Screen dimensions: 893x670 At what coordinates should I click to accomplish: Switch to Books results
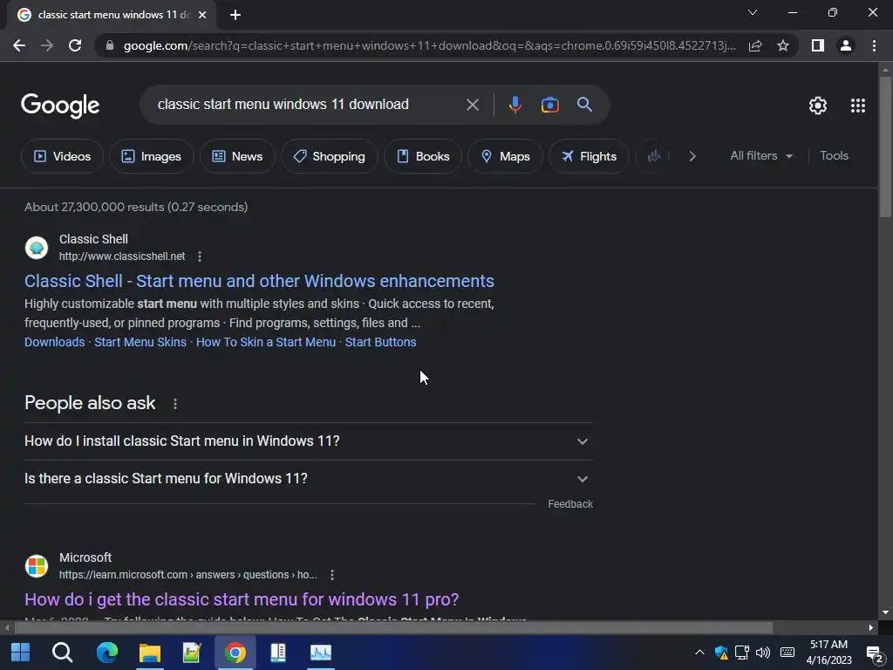click(423, 156)
